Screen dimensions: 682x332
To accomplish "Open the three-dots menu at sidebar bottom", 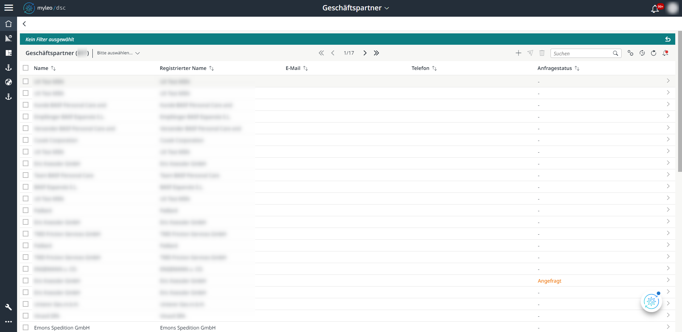I will (8, 321).
